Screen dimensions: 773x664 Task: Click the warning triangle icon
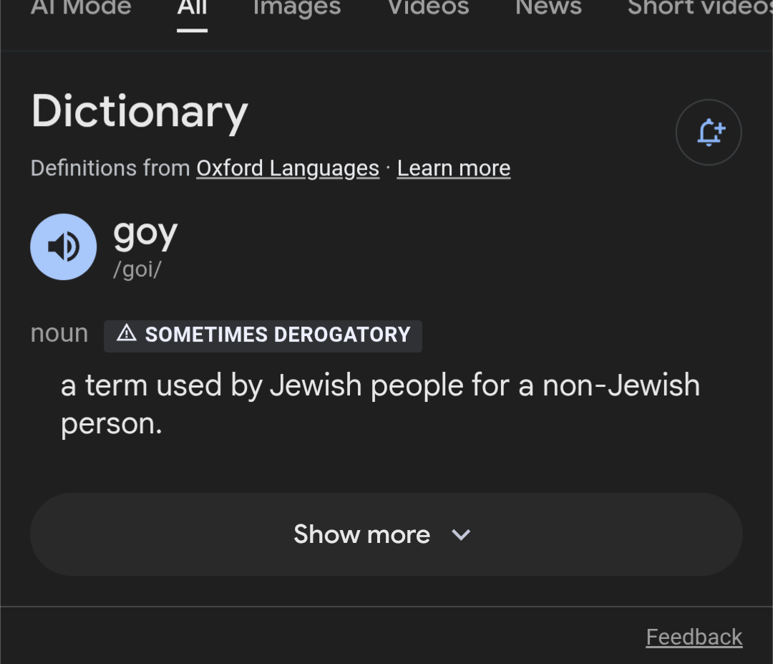coord(127,333)
